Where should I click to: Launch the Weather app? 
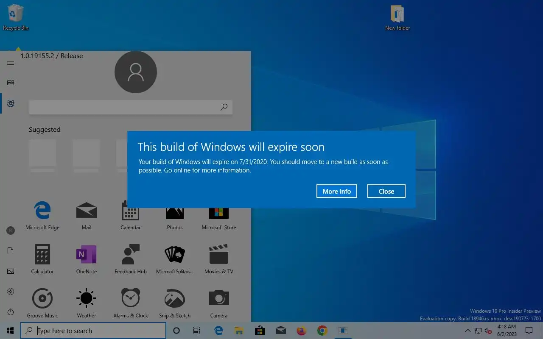[x=87, y=303]
